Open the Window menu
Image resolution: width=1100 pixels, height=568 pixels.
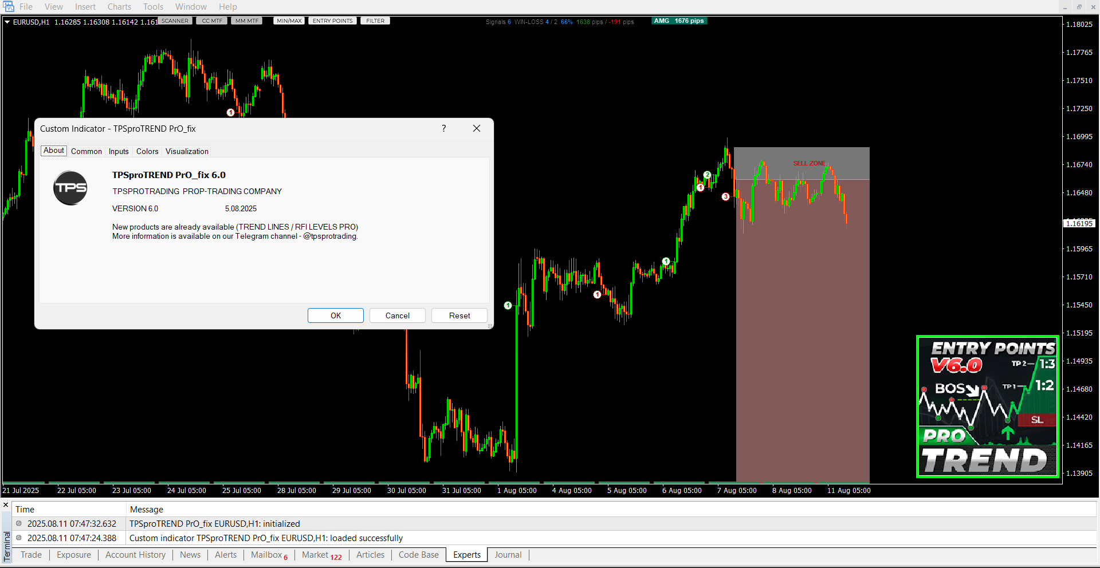coord(191,7)
